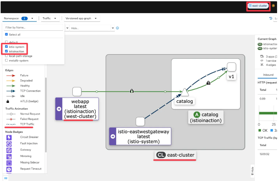Click the east-cluster badge in header
This screenshot has height=181, width=279.
(x=258, y=6)
